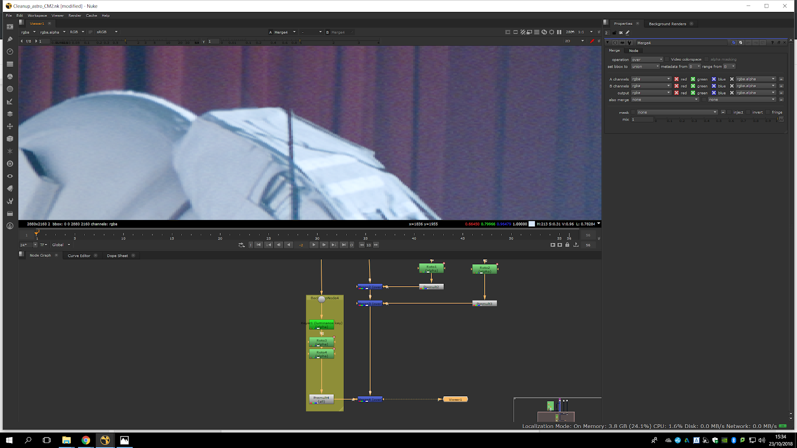The height and width of the screenshot is (448, 797).
Task: Toggle the red checkbox for A channels
Action: [x=676, y=79]
